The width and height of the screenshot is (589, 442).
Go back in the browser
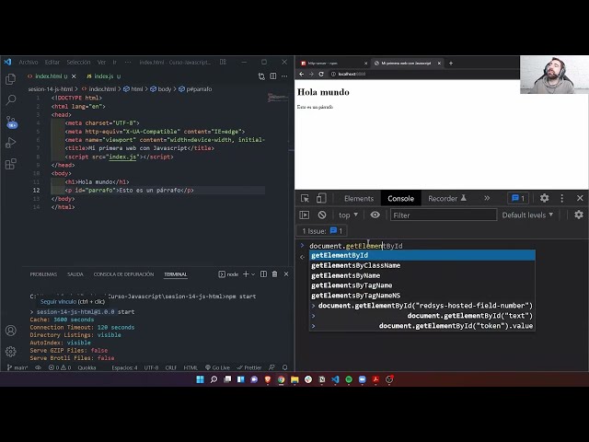click(301, 74)
